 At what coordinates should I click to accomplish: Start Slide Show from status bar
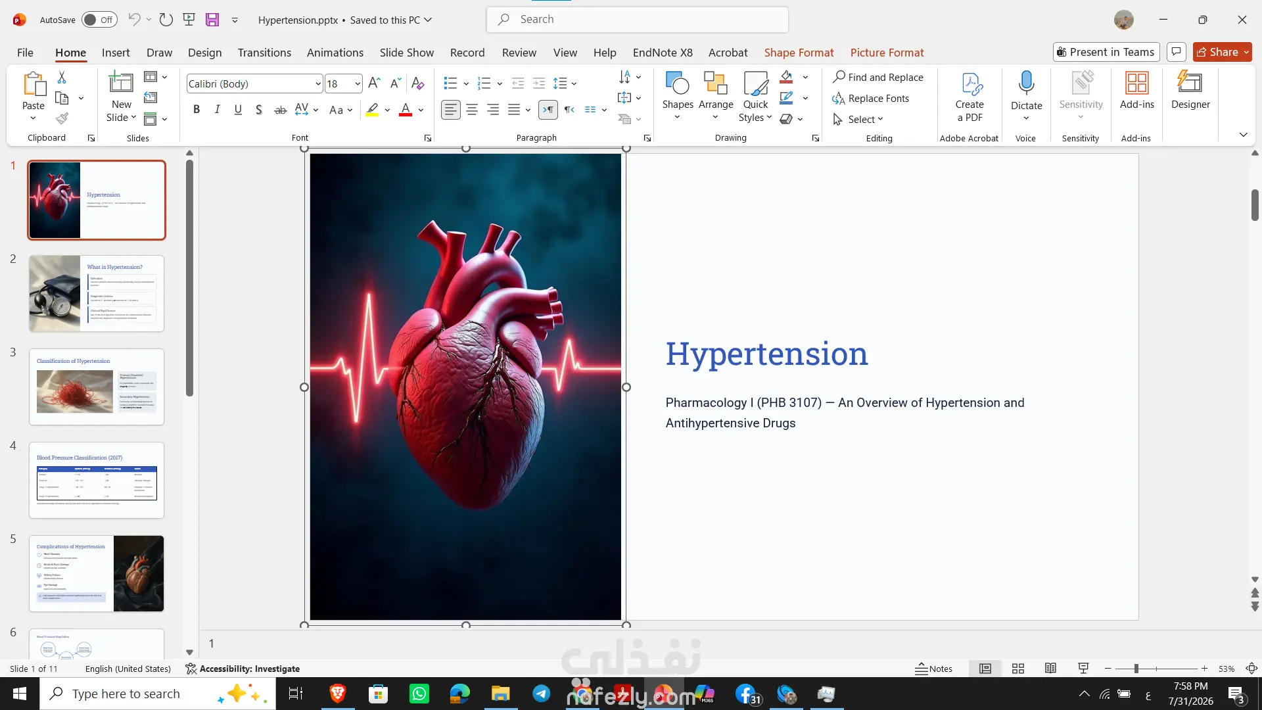[1084, 669]
